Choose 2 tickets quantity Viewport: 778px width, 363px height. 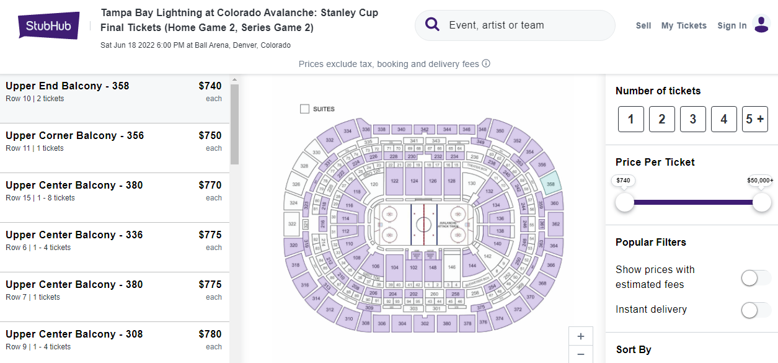point(661,119)
